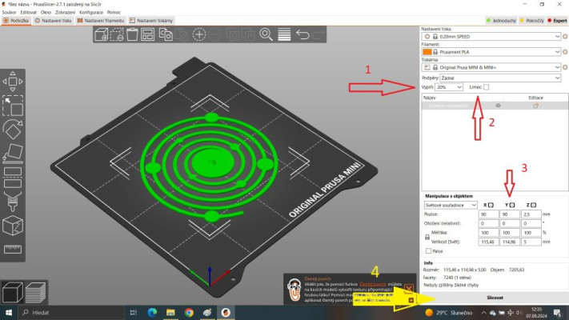This screenshot has height=320, width=569.
Task: Click the Delete all trash icon
Action: 132,35
